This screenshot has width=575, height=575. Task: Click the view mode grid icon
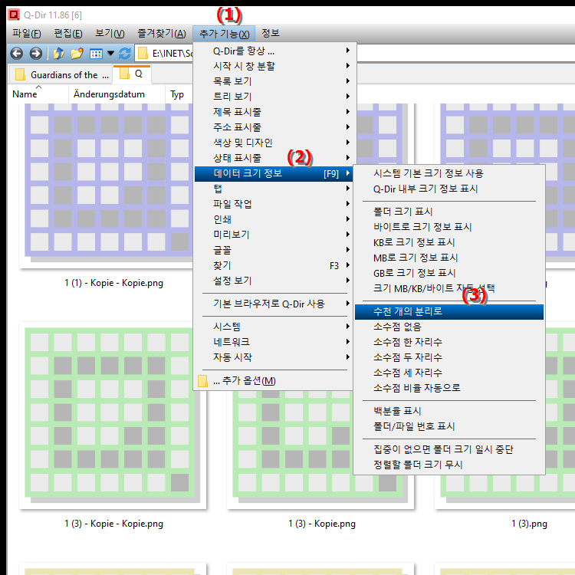point(96,54)
